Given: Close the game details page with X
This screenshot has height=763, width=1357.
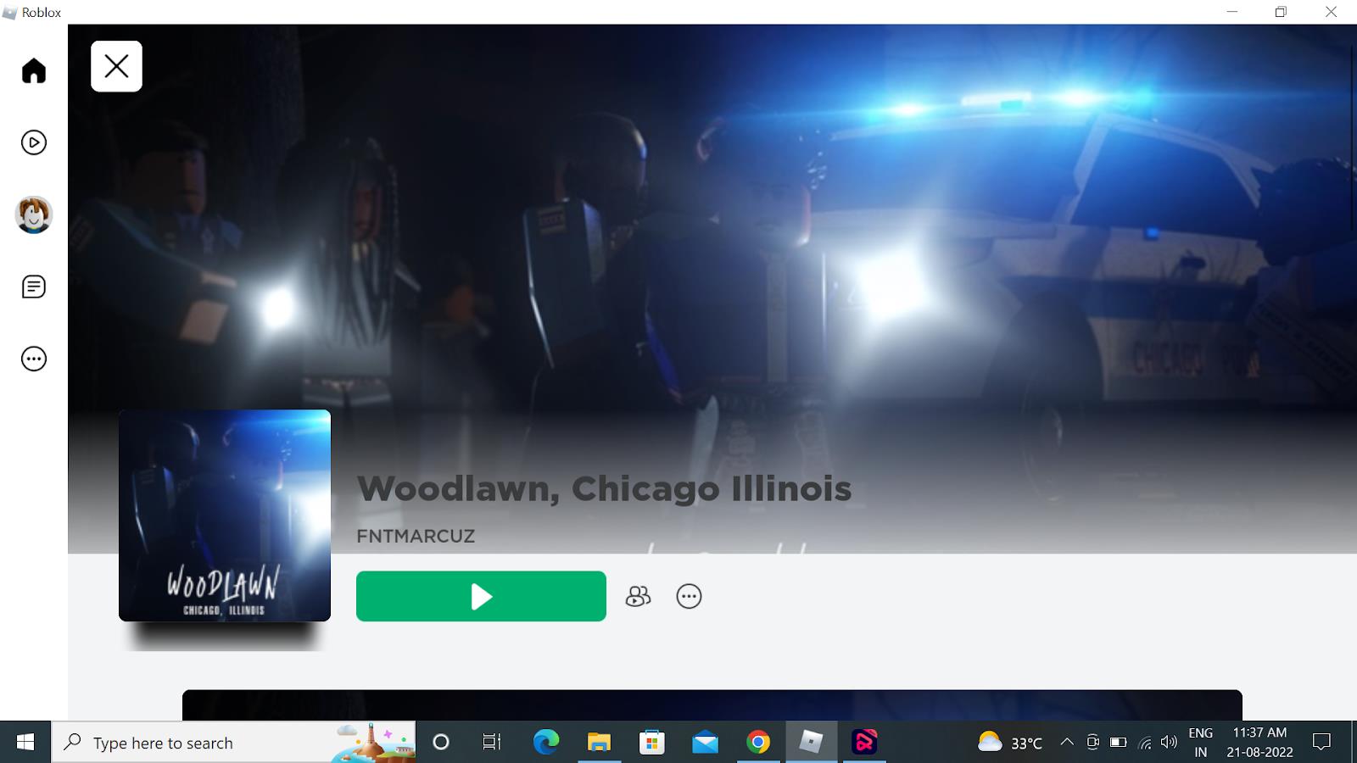Looking at the screenshot, I should click(116, 66).
